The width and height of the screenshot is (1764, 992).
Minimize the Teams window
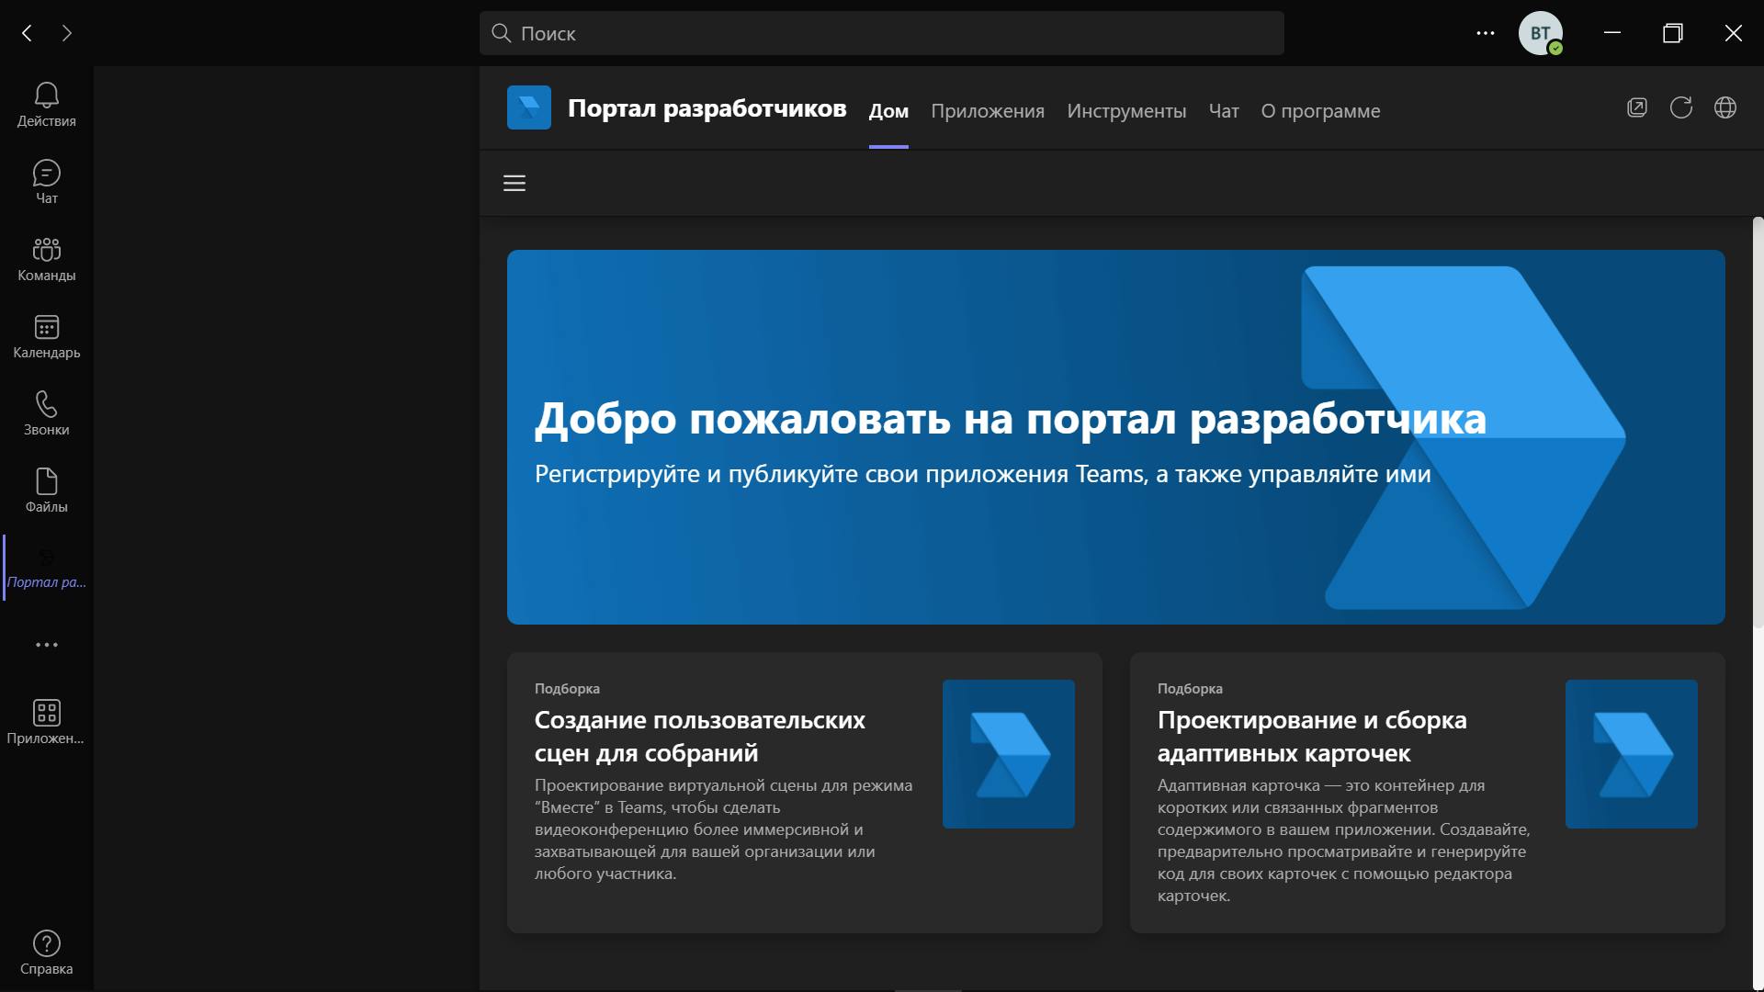pos(1612,33)
